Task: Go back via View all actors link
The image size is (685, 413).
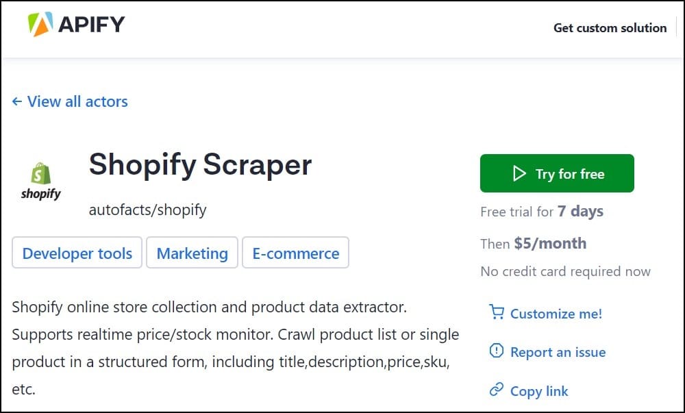Action: click(77, 102)
